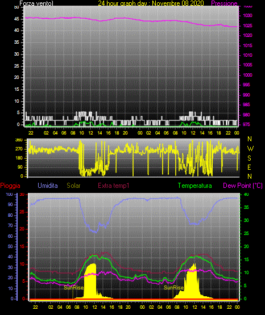265x315 pixels.
Task: Click the Temperatura legend label
Action: [195, 186]
